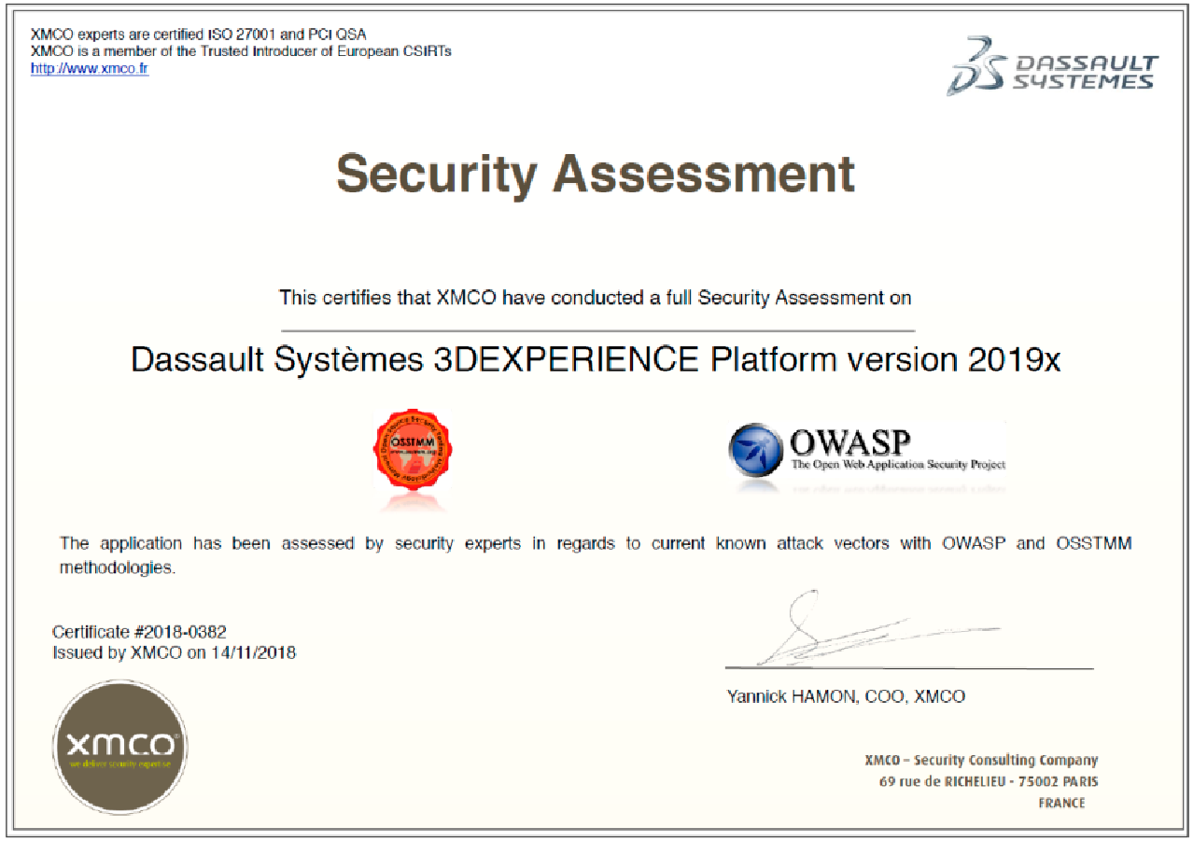Click the Security Assessment heading
The height and width of the screenshot is (841, 1193).
(x=596, y=174)
